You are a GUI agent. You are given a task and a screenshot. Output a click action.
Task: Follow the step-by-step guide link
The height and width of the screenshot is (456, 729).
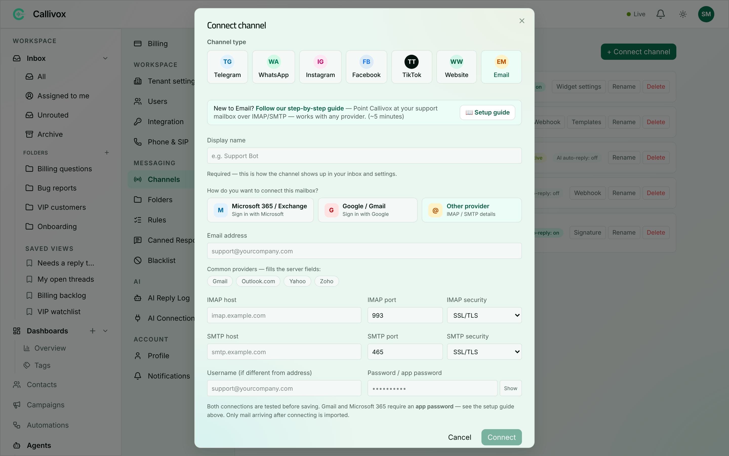point(300,108)
